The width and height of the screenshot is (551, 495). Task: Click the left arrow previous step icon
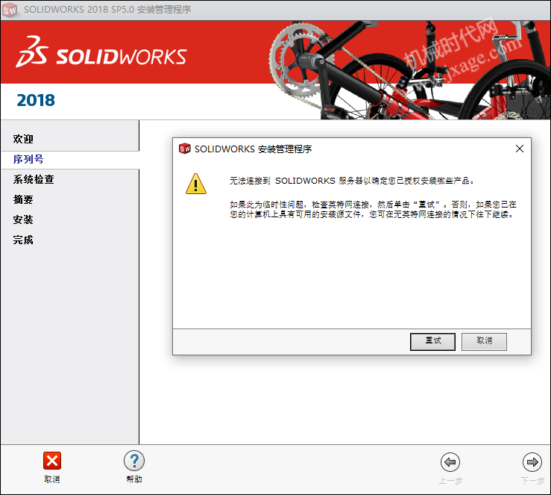pos(450,462)
